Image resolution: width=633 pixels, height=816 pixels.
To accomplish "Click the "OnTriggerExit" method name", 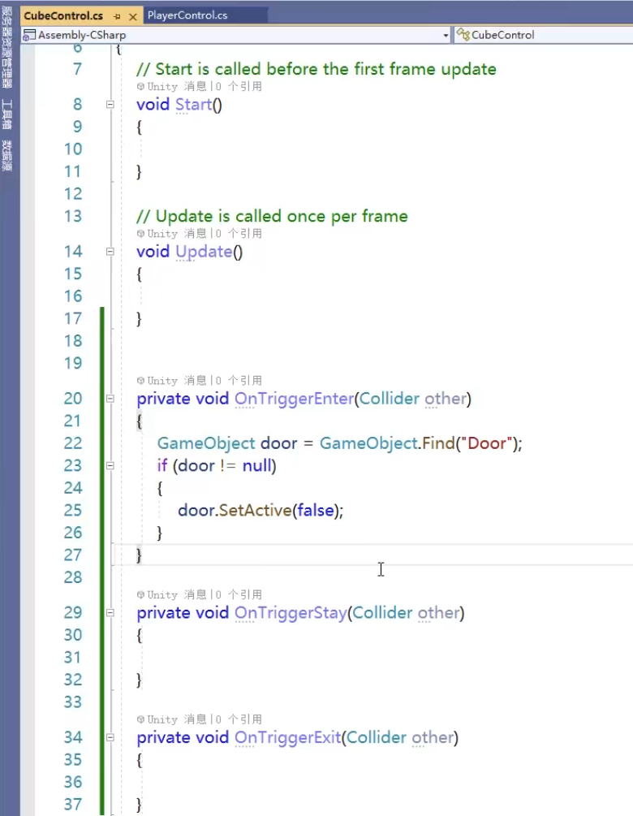I will pyautogui.click(x=288, y=738).
